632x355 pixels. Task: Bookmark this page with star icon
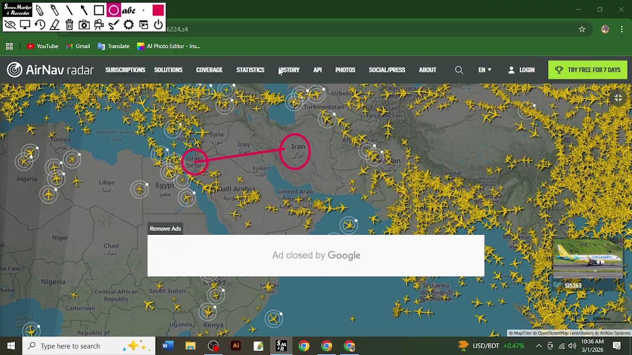(582, 29)
